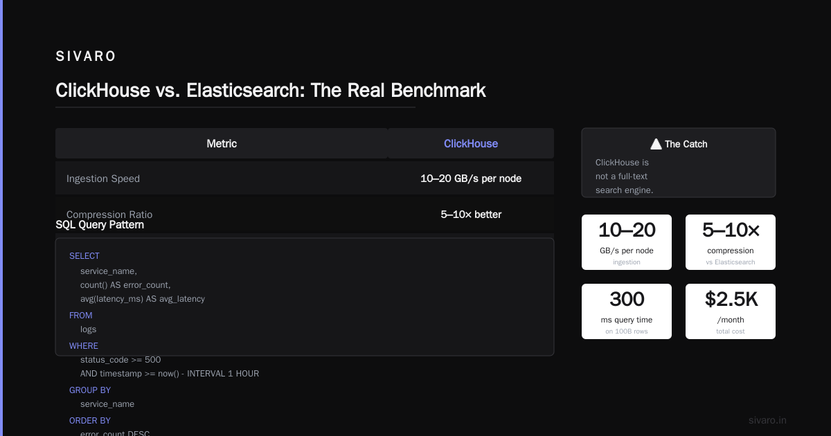Image resolution: width=831 pixels, height=436 pixels.
Task: Click the SIVARO logo text
Action: (x=86, y=56)
